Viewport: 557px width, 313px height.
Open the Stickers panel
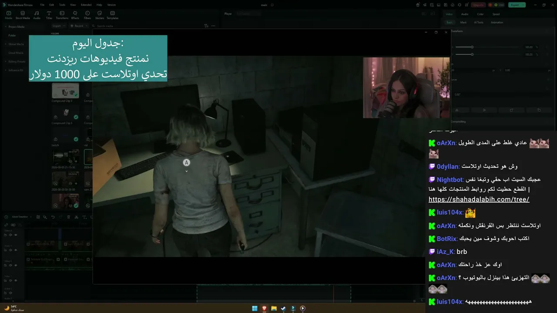click(x=100, y=15)
